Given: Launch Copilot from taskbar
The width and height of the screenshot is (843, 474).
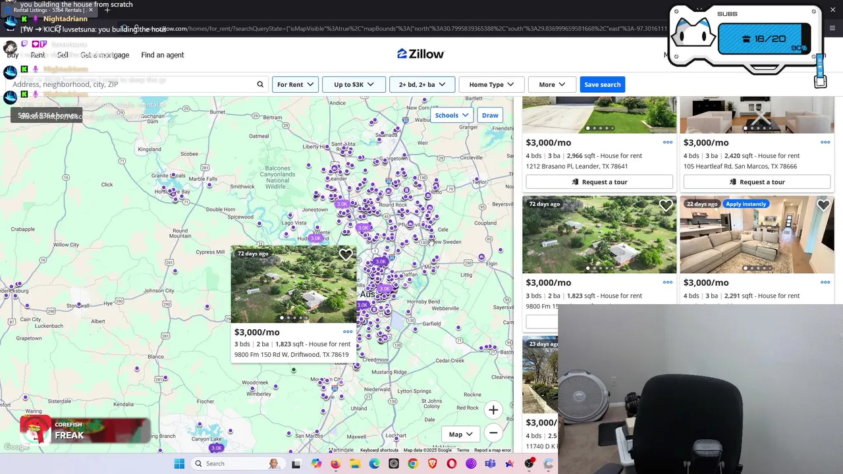Looking at the screenshot, I should 316,463.
